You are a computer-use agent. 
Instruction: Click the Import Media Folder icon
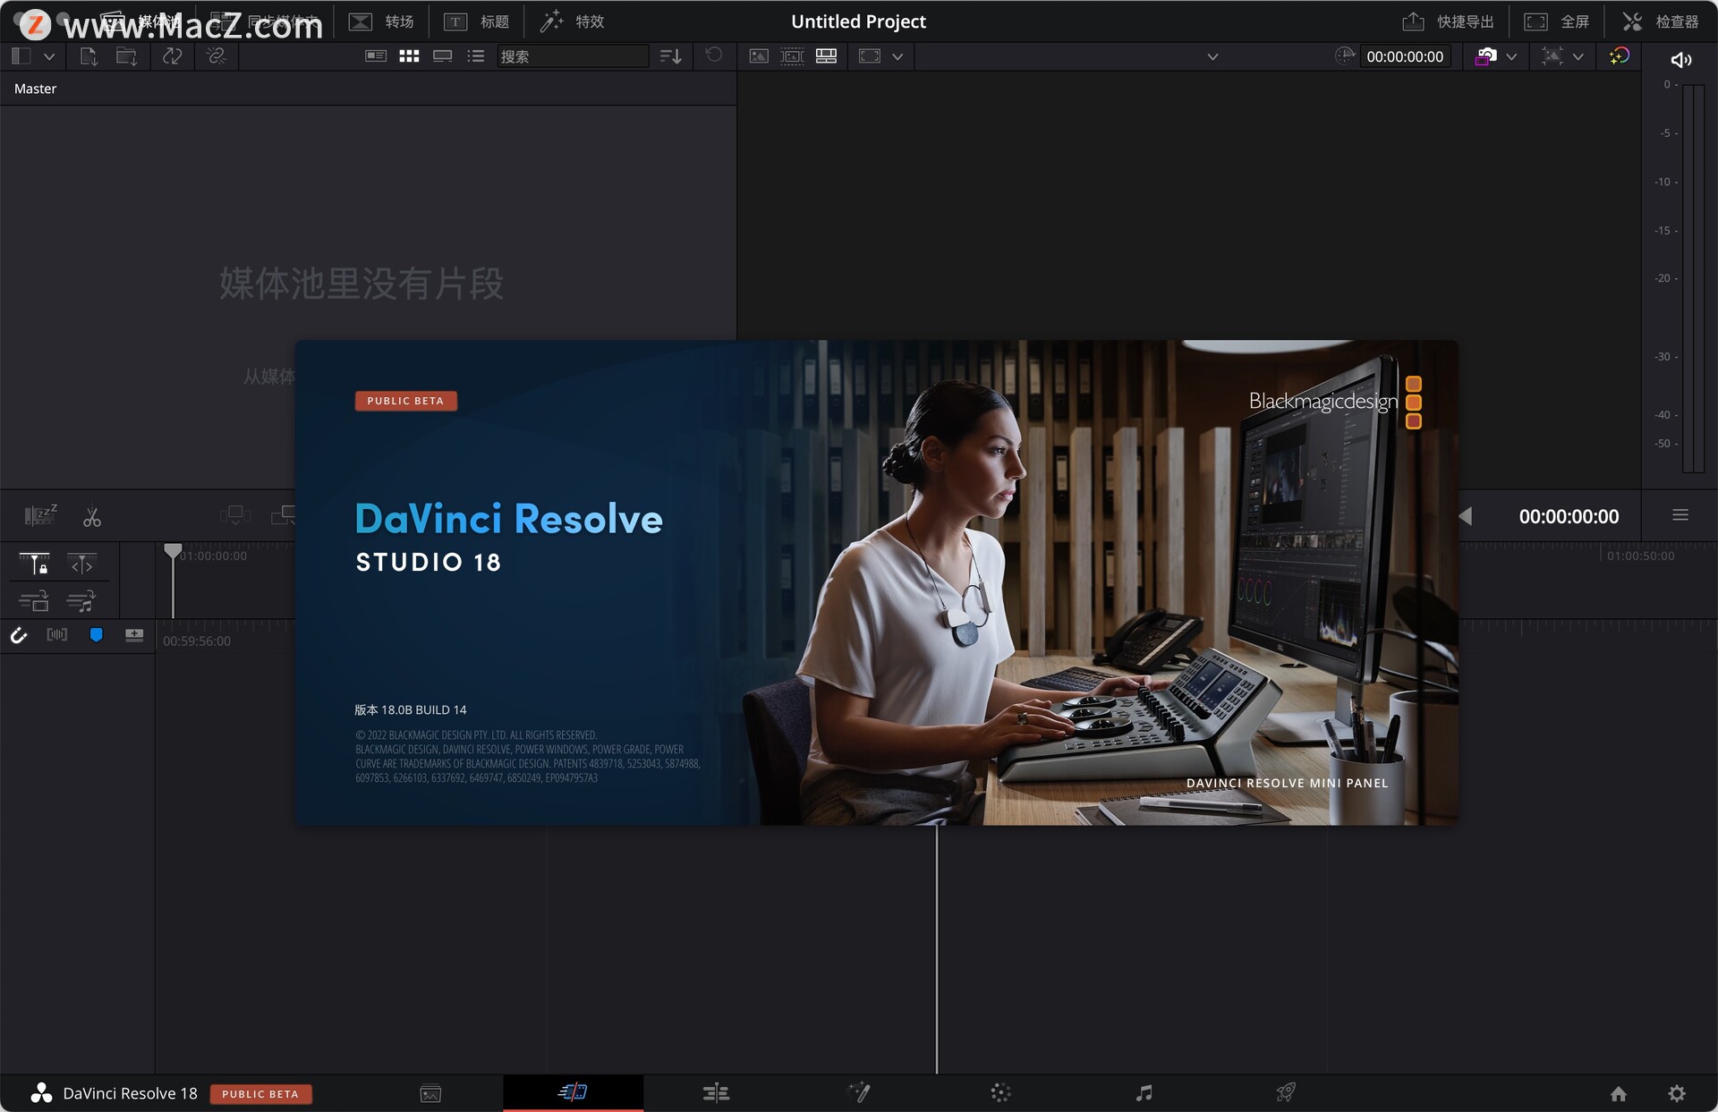(x=126, y=56)
